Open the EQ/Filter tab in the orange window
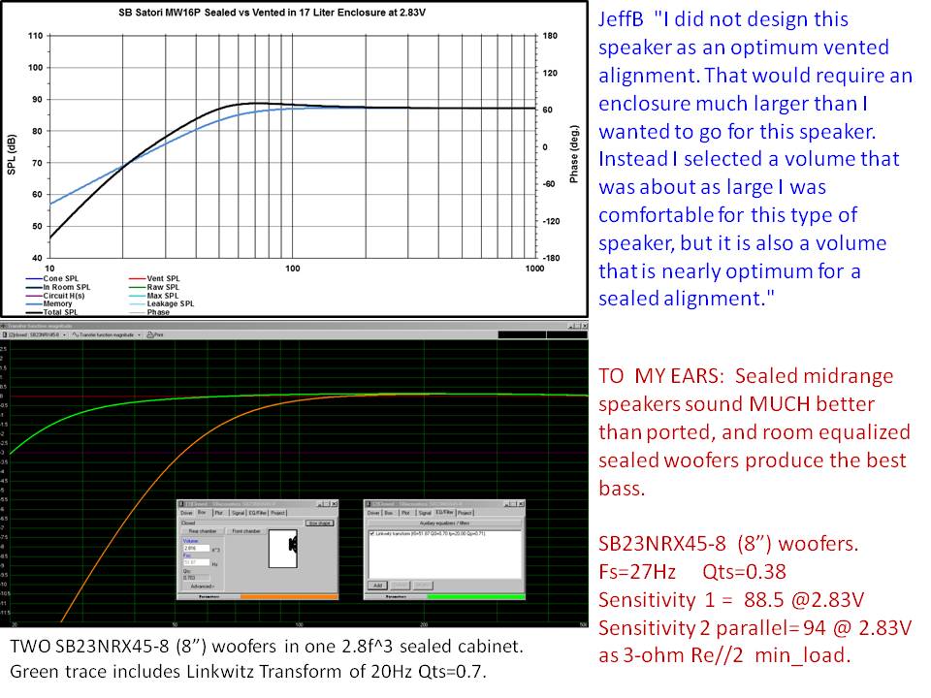The image size is (931, 698). [x=258, y=513]
